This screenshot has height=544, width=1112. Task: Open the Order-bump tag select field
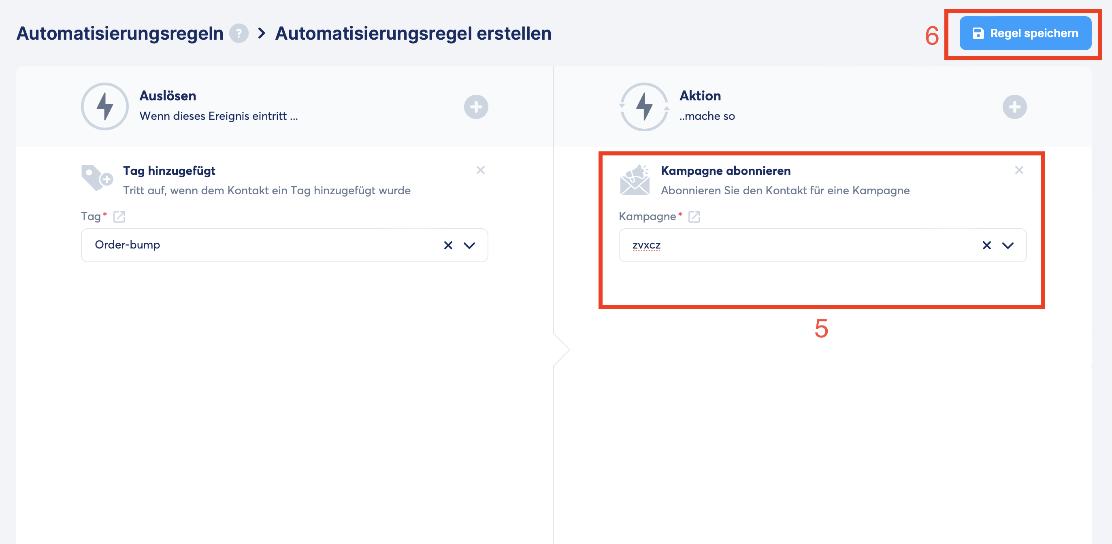(x=259, y=245)
